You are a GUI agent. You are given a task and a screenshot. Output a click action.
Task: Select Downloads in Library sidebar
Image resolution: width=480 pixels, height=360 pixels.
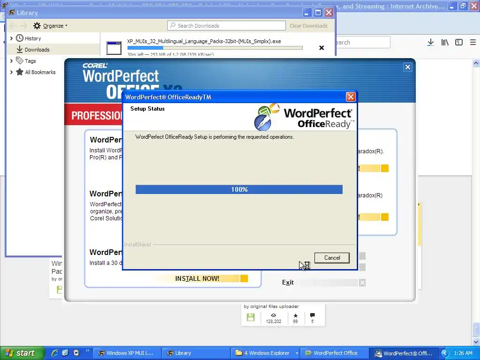tap(37, 50)
